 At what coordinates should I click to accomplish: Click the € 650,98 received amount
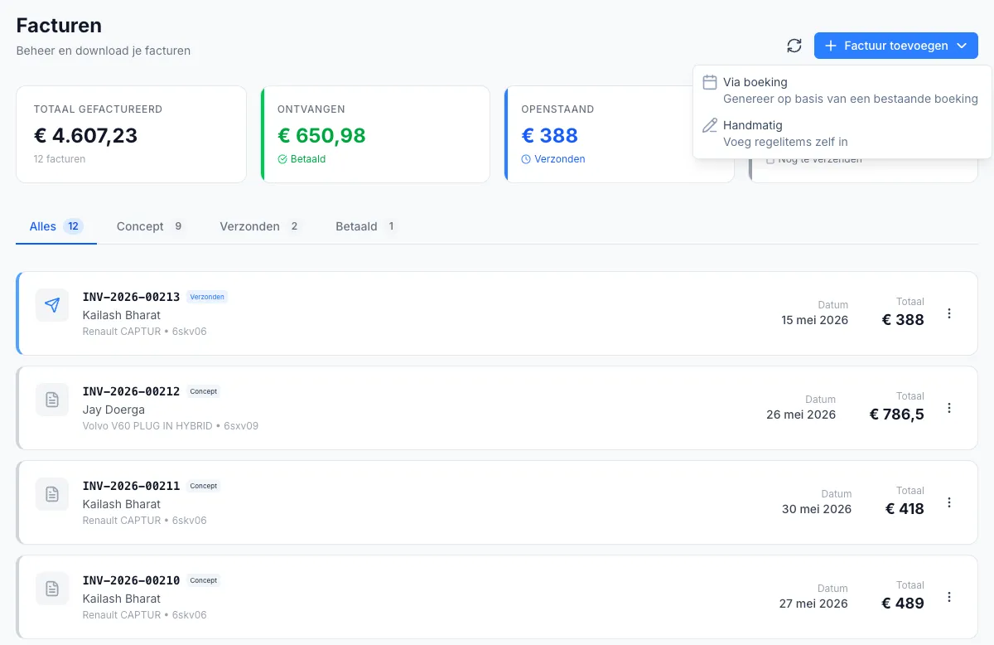321,135
